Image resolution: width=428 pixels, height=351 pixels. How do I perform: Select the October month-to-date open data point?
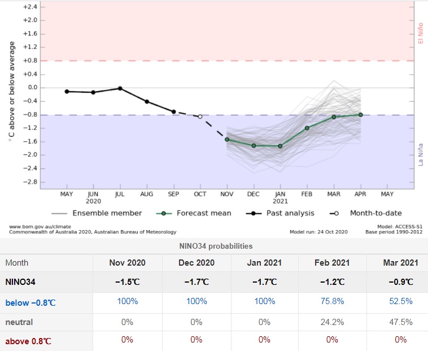(x=200, y=116)
